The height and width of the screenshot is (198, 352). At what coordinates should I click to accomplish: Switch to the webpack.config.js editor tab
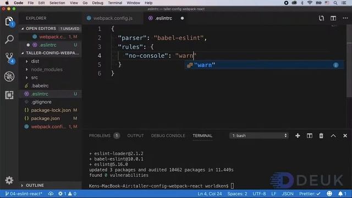click(x=113, y=18)
